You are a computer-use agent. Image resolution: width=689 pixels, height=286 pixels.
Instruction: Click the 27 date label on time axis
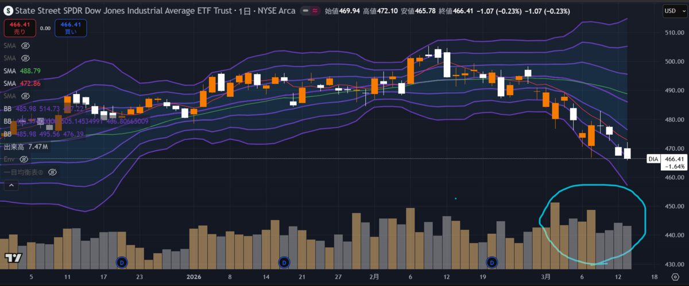click(x=339, y=276)
